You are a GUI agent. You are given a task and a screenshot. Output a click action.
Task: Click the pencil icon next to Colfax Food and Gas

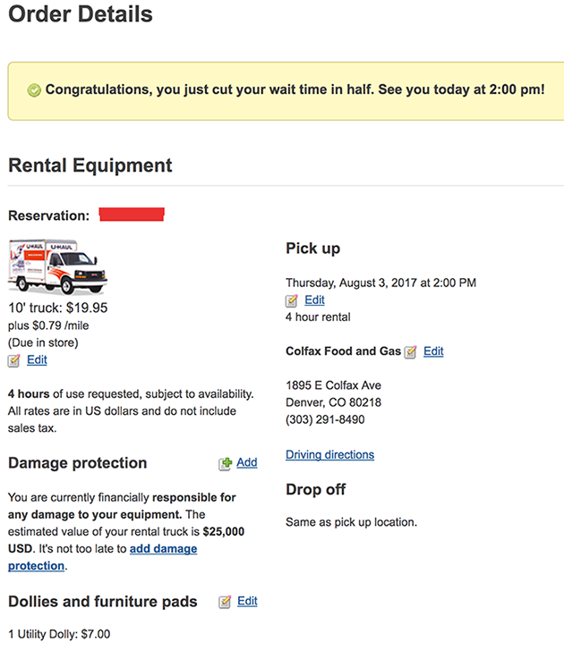point(410,351)
